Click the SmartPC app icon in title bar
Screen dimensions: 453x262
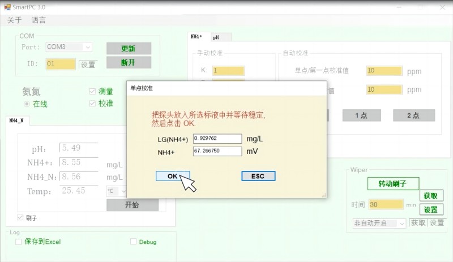tap(7, 7)
